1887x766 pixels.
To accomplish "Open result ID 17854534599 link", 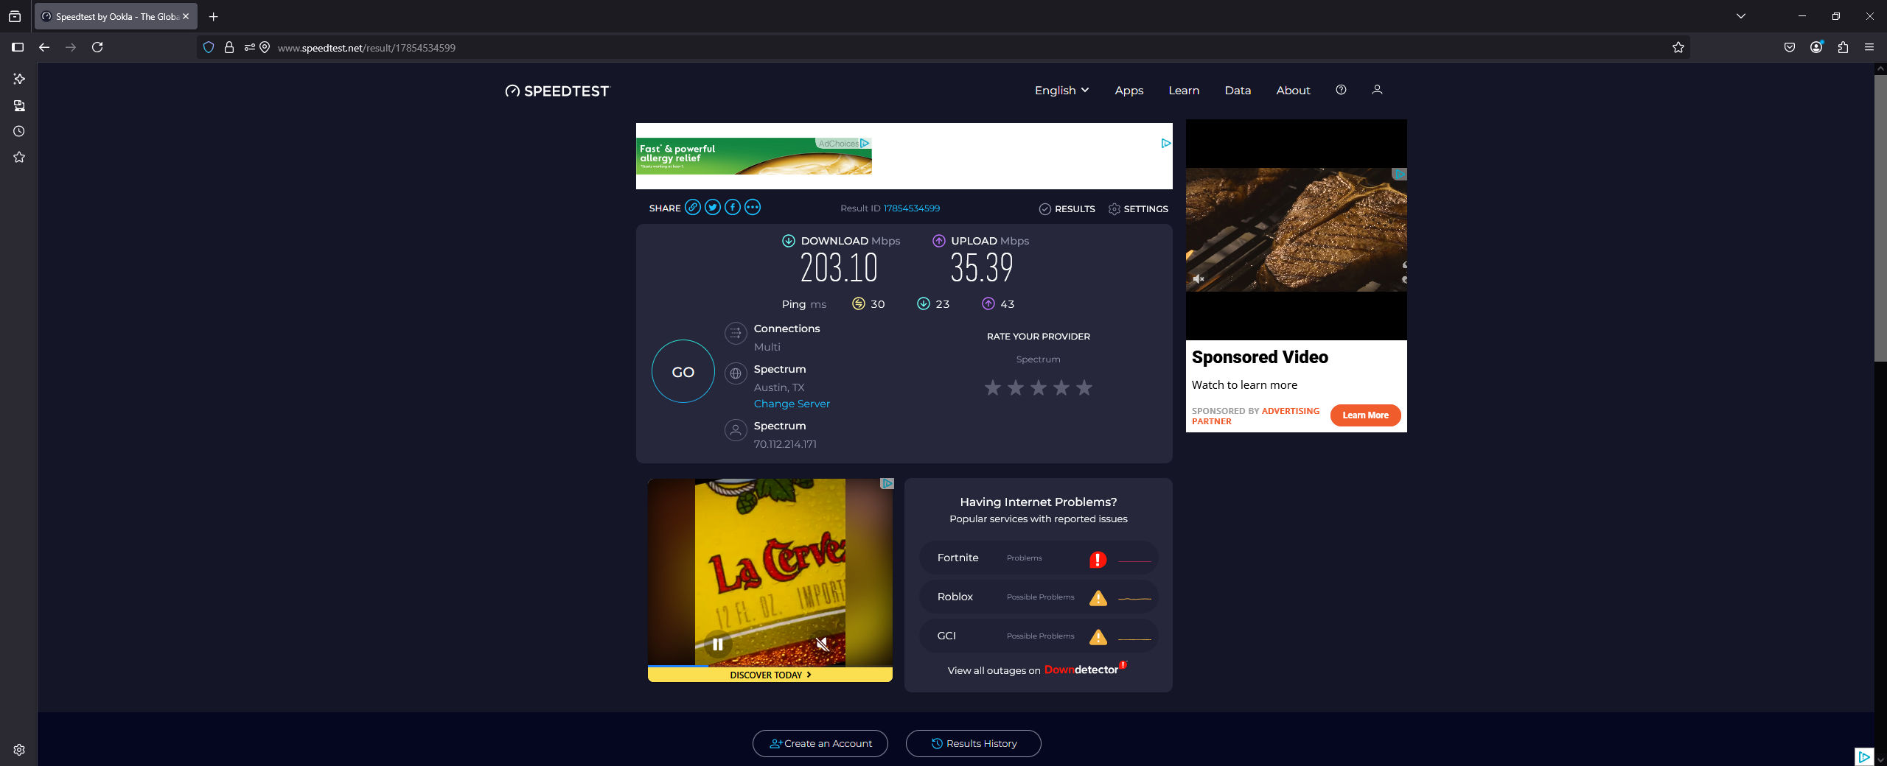I will click(x=912, y=208).
